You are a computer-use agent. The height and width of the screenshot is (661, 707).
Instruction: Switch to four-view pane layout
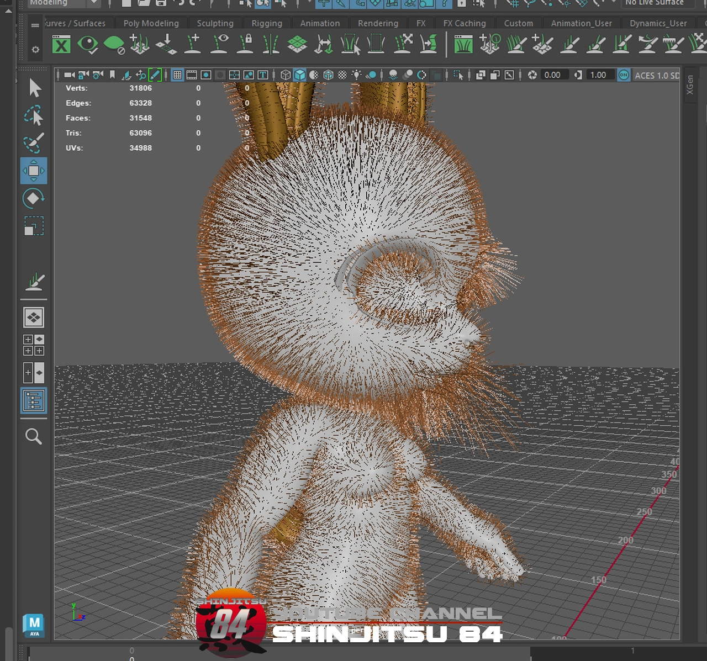point(34,345)
